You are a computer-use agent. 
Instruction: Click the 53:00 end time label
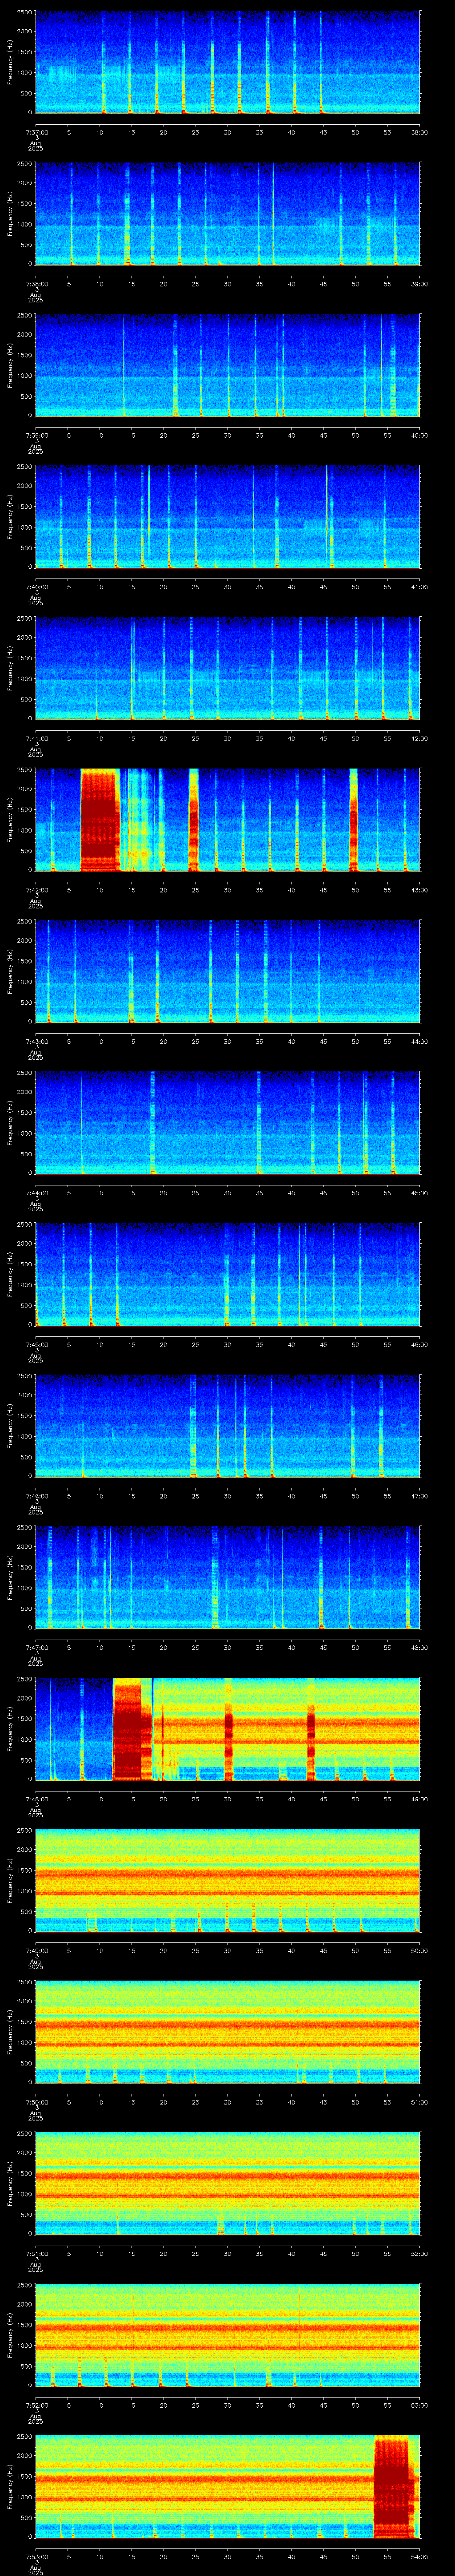[420, 2405]
